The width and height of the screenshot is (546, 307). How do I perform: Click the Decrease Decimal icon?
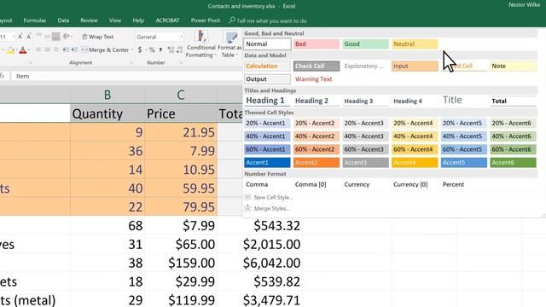[180, 49]
